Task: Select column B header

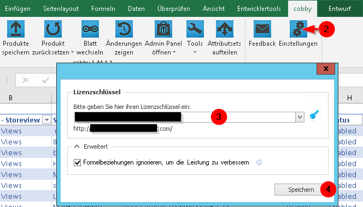Action: click(x=10, y=98)
